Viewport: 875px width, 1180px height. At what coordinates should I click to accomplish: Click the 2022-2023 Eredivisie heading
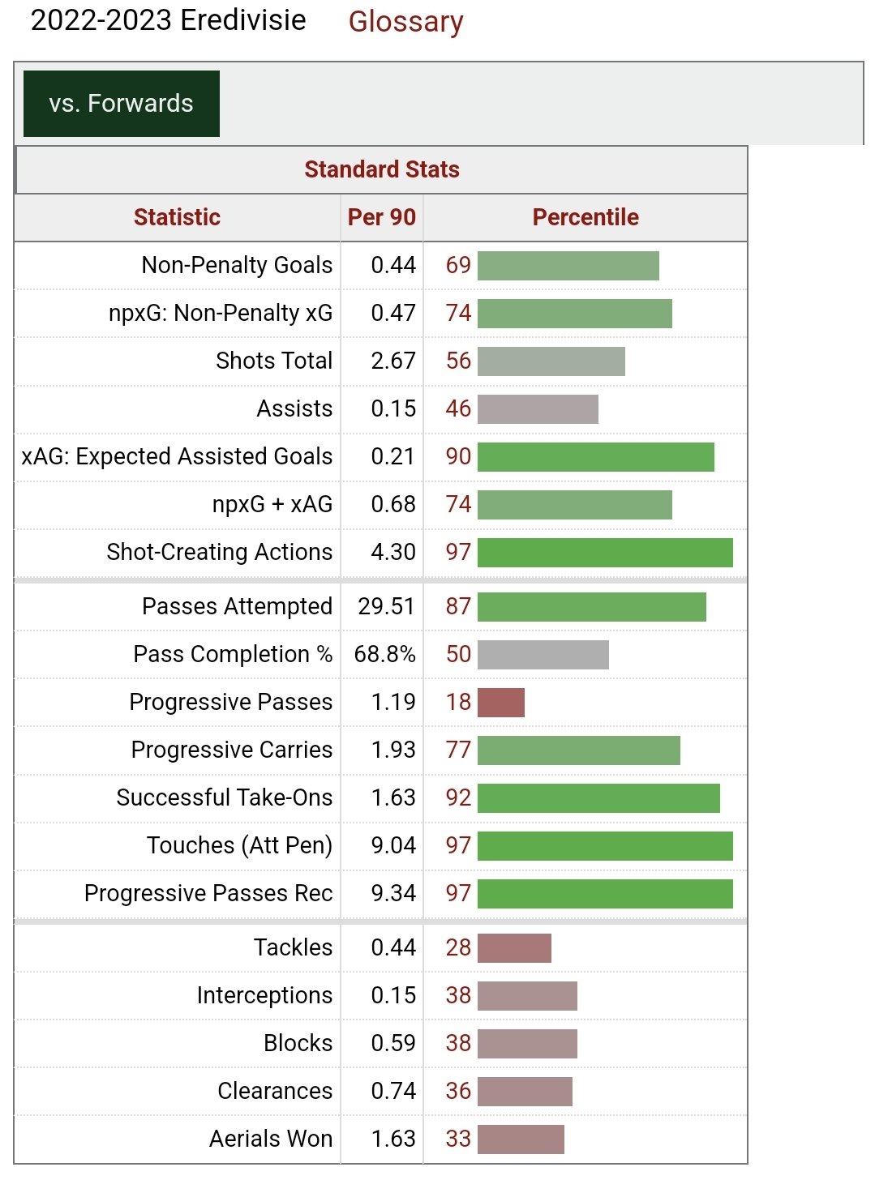[169, 20]
